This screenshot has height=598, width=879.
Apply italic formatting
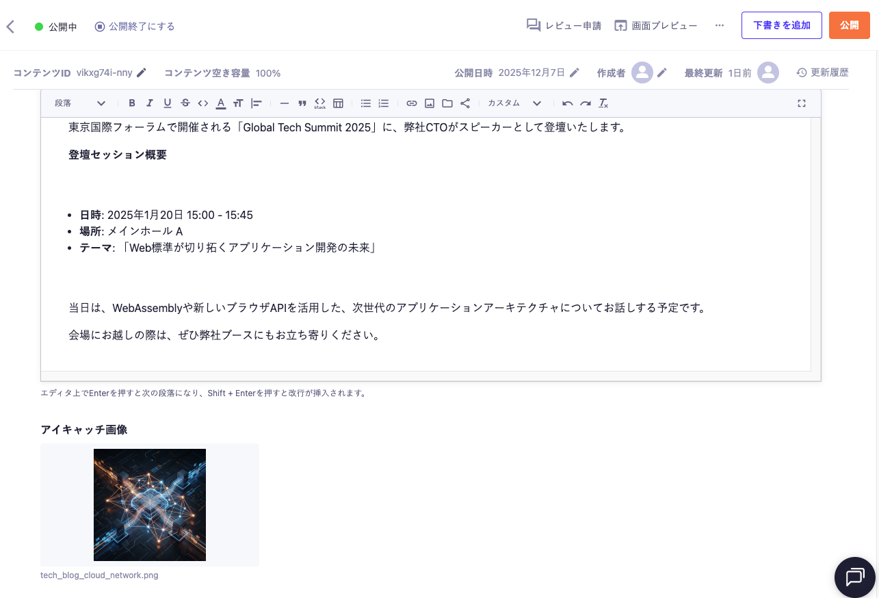point(150,103)
